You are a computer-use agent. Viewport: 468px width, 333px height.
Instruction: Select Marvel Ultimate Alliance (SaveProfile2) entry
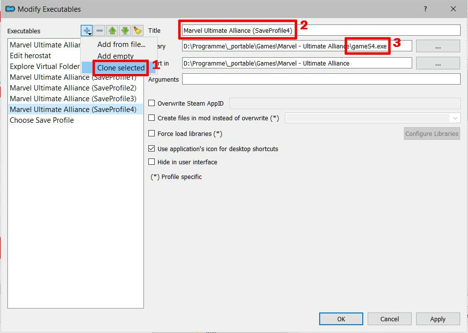click(75, 88)
